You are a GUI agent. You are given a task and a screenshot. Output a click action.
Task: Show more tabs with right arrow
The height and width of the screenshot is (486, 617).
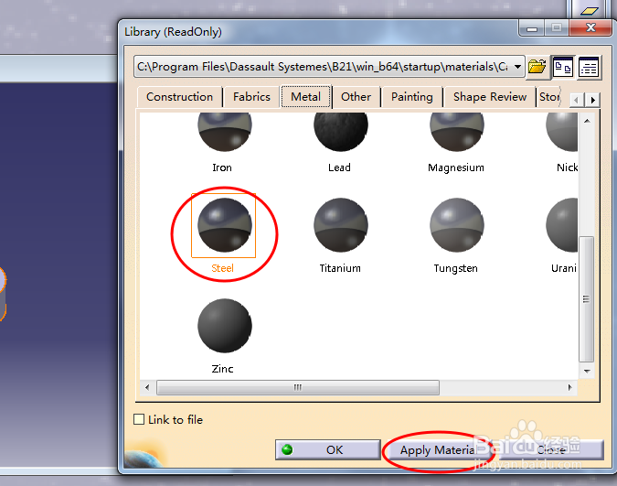(592, 100)
